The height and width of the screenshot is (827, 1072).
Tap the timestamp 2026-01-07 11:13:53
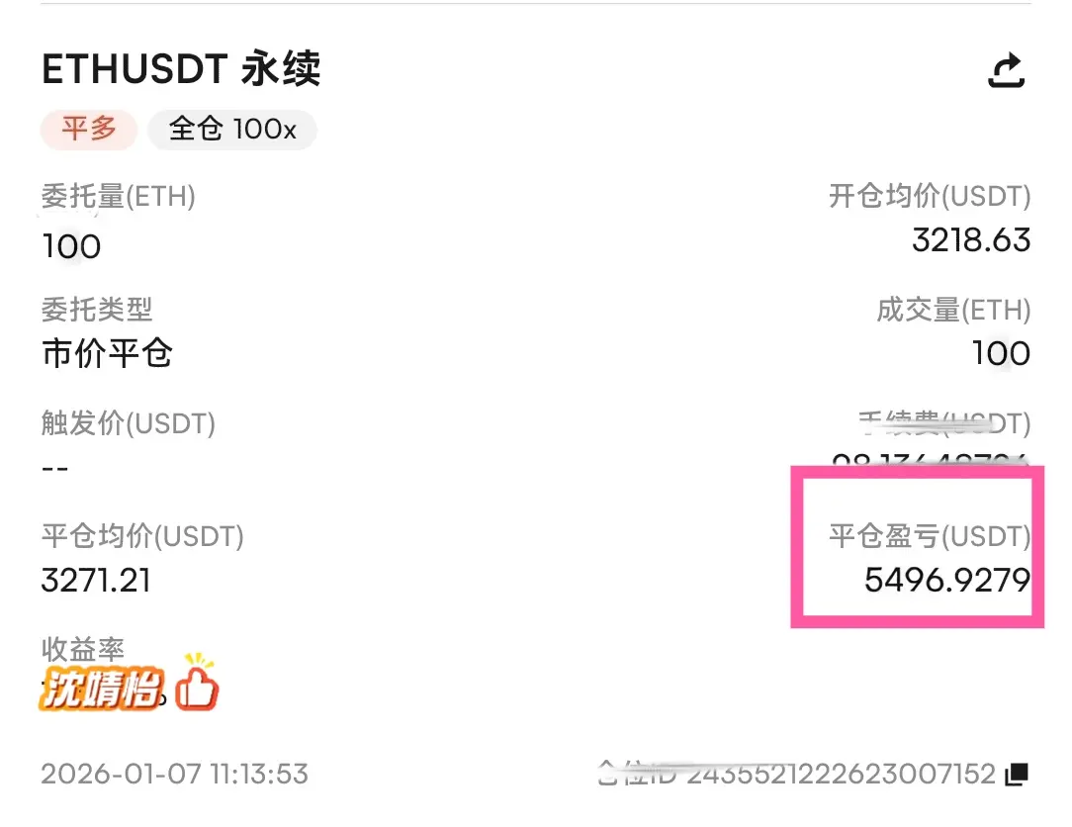174,775
